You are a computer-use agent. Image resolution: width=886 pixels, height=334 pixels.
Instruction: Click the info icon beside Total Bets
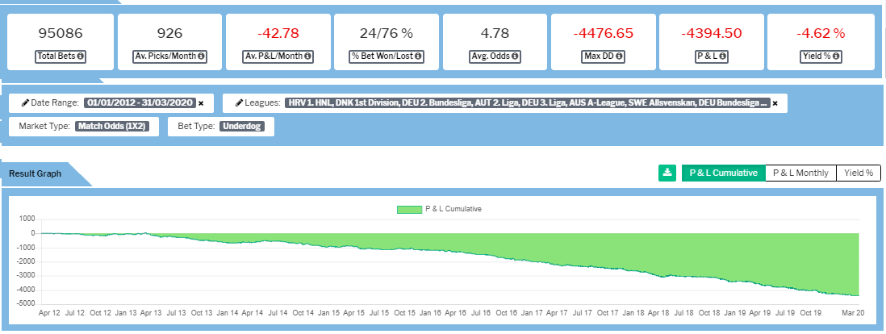81,56
